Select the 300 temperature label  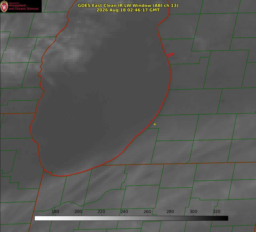tap(193, 211)
